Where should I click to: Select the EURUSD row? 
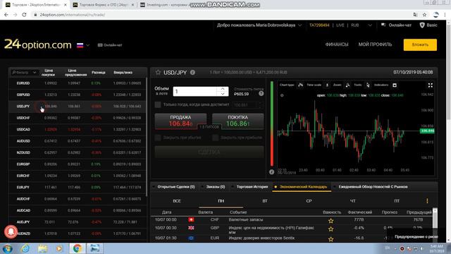(78, 83)
